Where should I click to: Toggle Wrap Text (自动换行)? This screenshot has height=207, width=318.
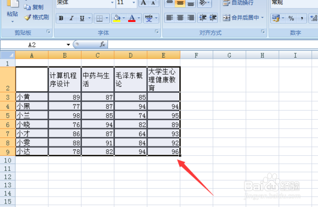click(238, 3)
